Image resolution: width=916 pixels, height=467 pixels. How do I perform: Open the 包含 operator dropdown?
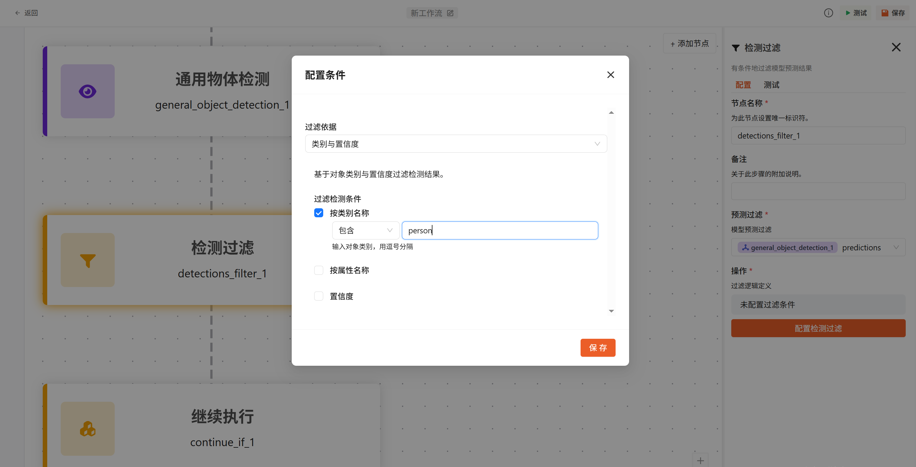(x=365, y=230)
